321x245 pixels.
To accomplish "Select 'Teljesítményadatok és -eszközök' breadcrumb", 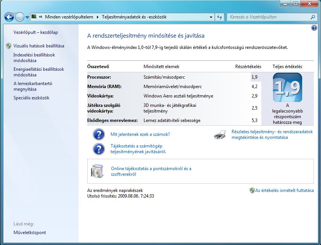I will [x=134, y=17].
